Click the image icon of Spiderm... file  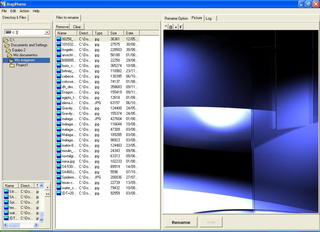(x=59, y=177)
